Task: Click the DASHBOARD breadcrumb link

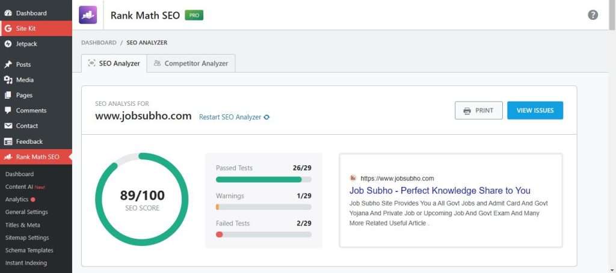Action: point(99,43)
